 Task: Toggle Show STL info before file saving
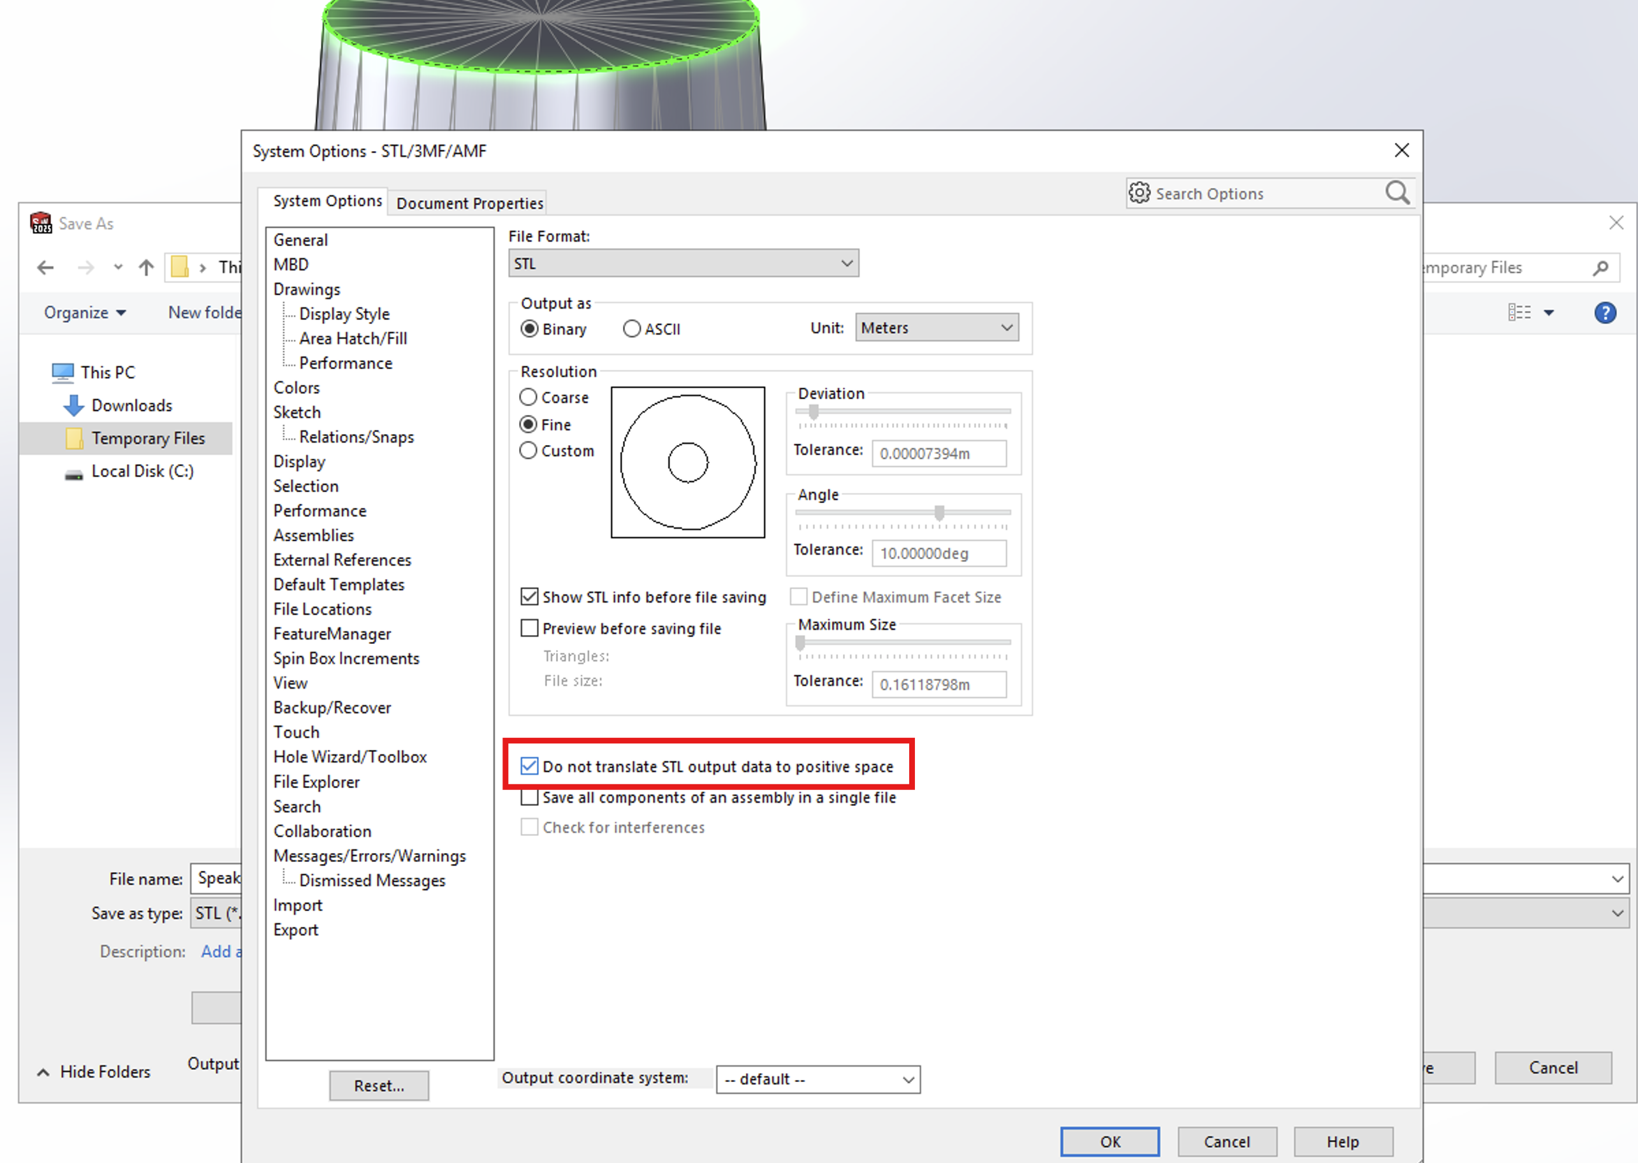click(530, 597)
